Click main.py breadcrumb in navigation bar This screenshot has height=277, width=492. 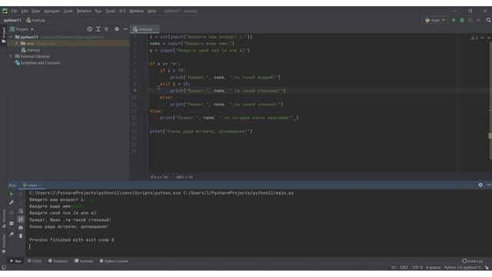pos(36,20)
